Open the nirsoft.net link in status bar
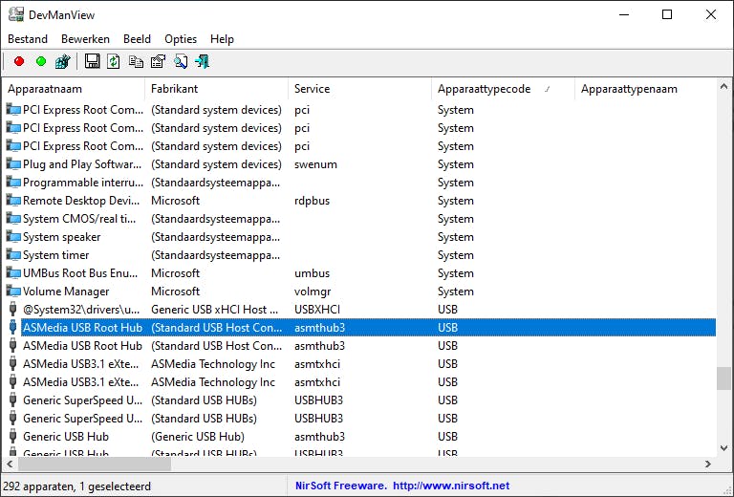The height and width of the screenshot is (497, 734). (451, 486)
